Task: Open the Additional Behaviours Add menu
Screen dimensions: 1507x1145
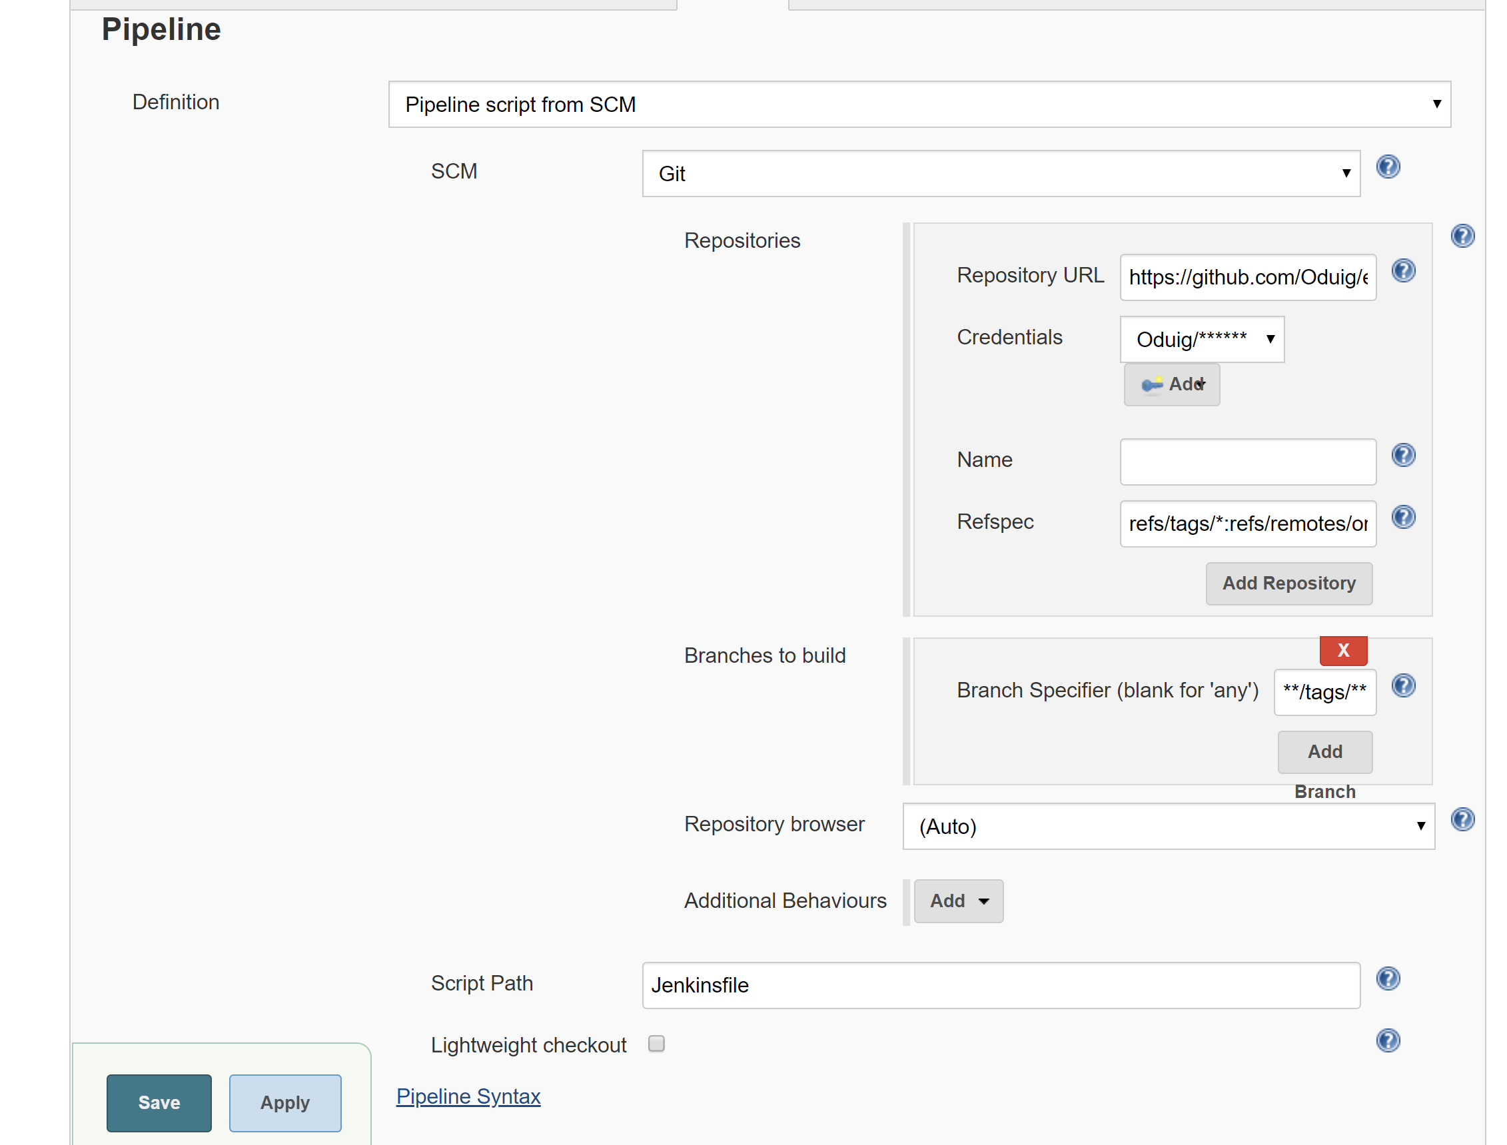Action: point(957,901)
